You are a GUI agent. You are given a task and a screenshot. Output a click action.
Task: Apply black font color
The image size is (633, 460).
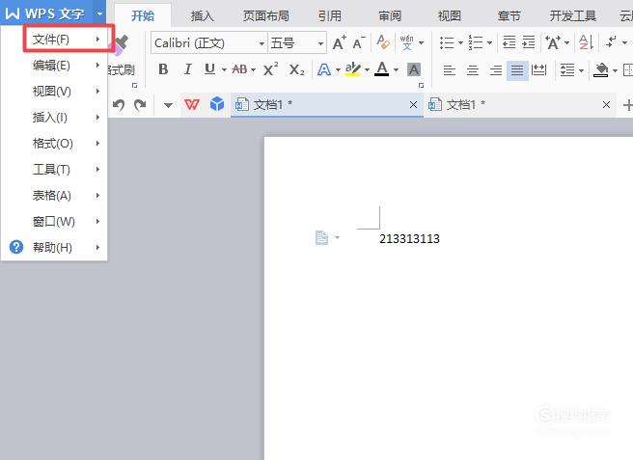[382, 69]
